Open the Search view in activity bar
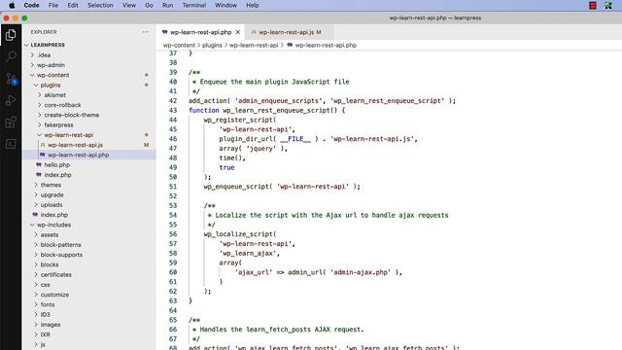This screenshot has height=350, width=622. (11, 56)
